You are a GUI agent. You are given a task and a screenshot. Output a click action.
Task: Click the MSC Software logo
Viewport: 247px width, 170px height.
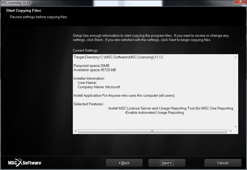click(25, 162)
